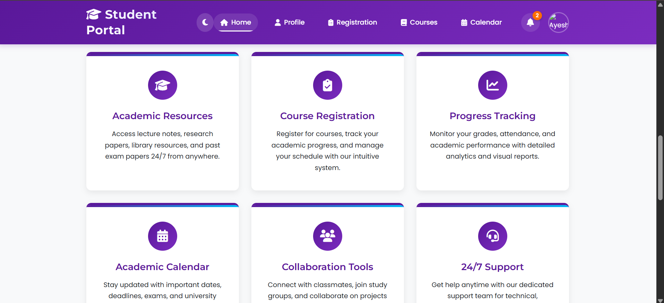Open the Calendar page
The image size is (664, 303).
(481, 23)
